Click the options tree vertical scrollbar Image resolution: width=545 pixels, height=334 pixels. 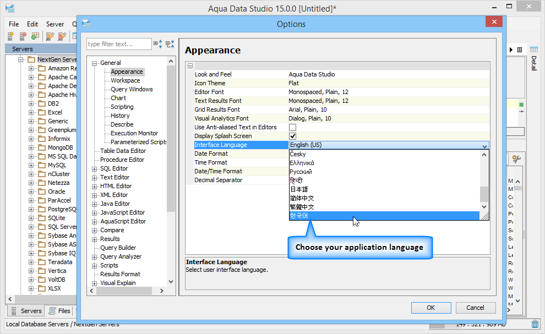point(171,139)
